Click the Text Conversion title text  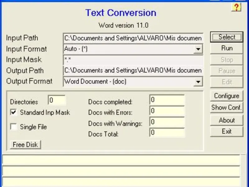click(121, 13)
